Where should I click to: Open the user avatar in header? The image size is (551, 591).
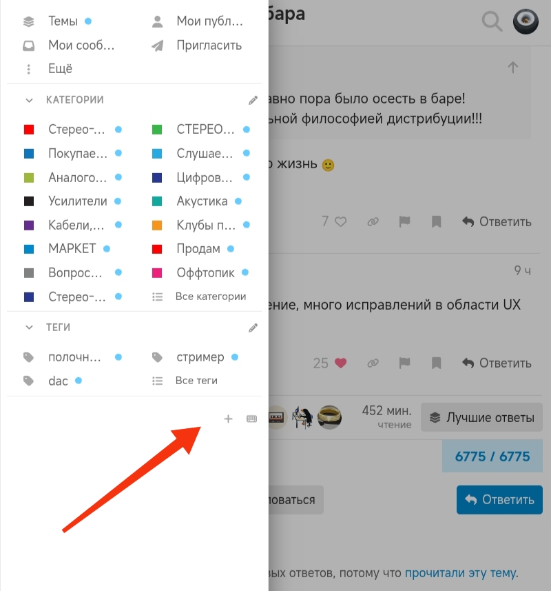526,21
